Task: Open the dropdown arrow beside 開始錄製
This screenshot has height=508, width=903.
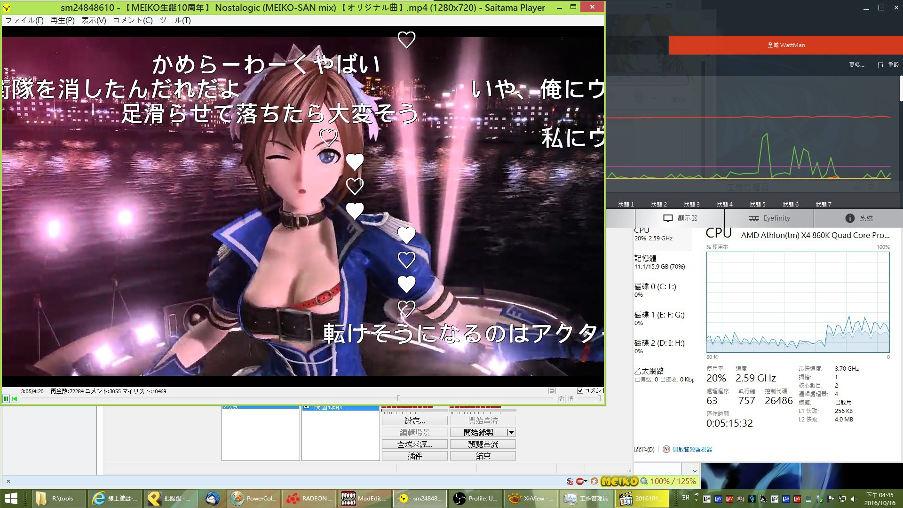Action: tap(511, 432)
